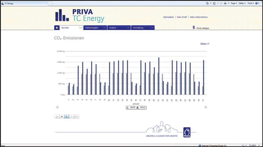The image size is (263, 147).
Task: Go to previous period with left arrow
Action: pos(57,107)
